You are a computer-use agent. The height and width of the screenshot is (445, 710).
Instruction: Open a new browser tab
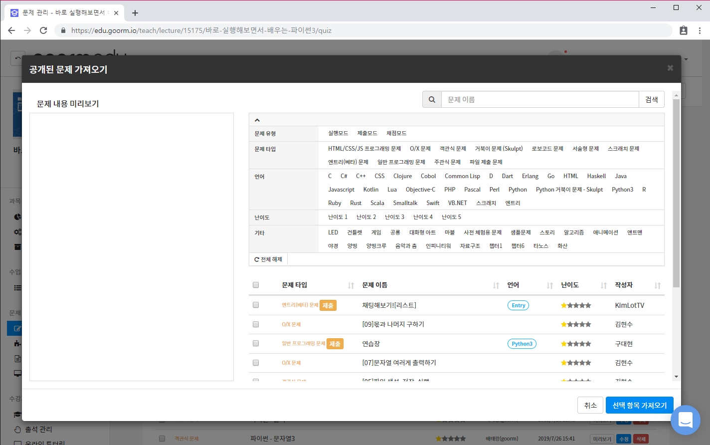click(x=135, y=13)
